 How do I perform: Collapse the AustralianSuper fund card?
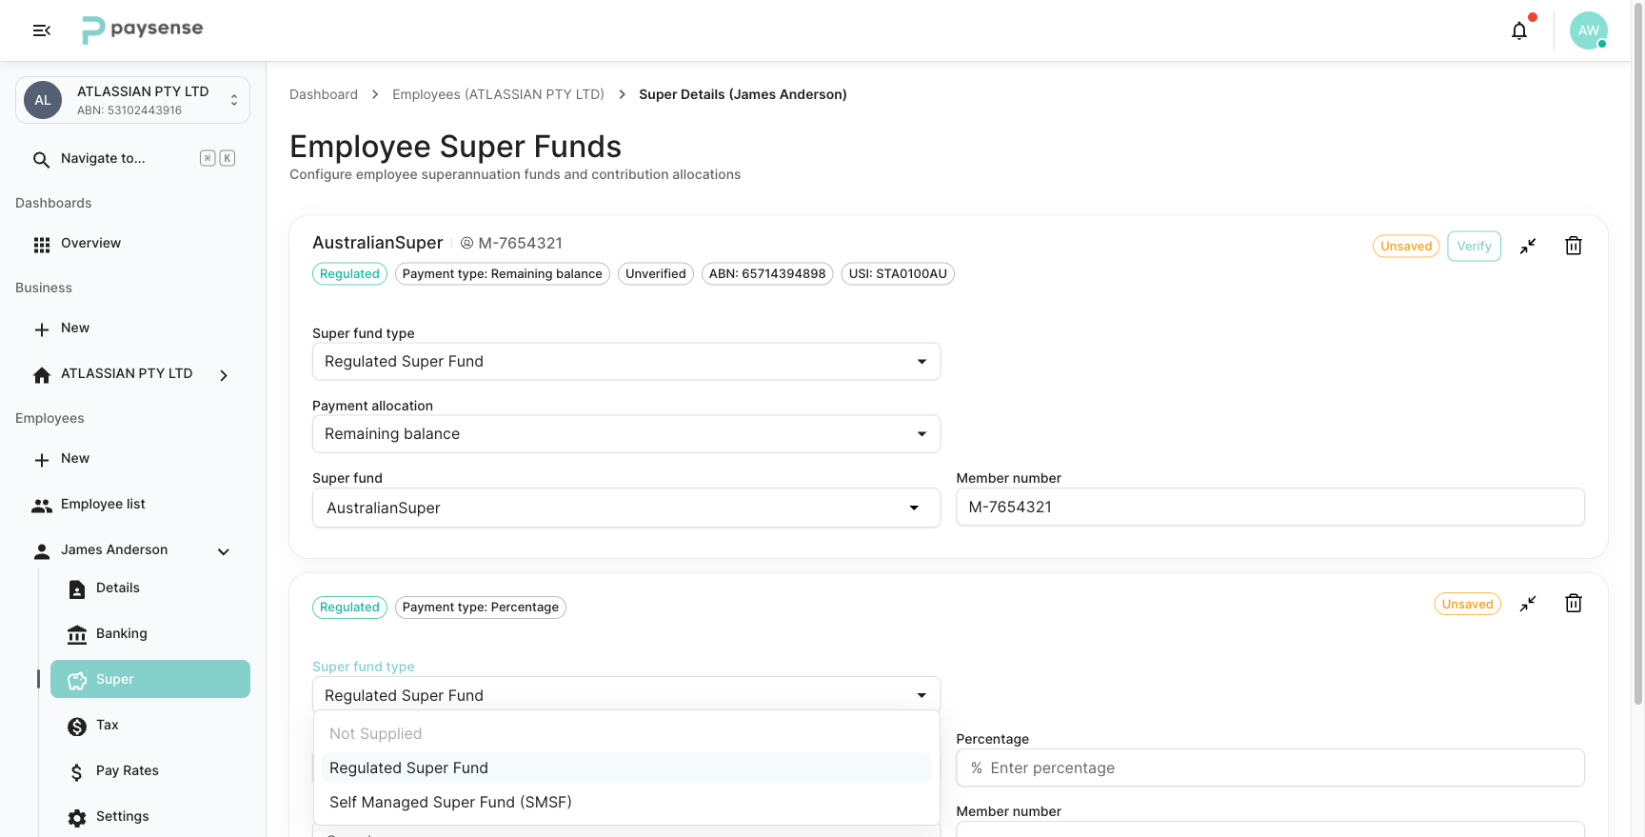1528,246
